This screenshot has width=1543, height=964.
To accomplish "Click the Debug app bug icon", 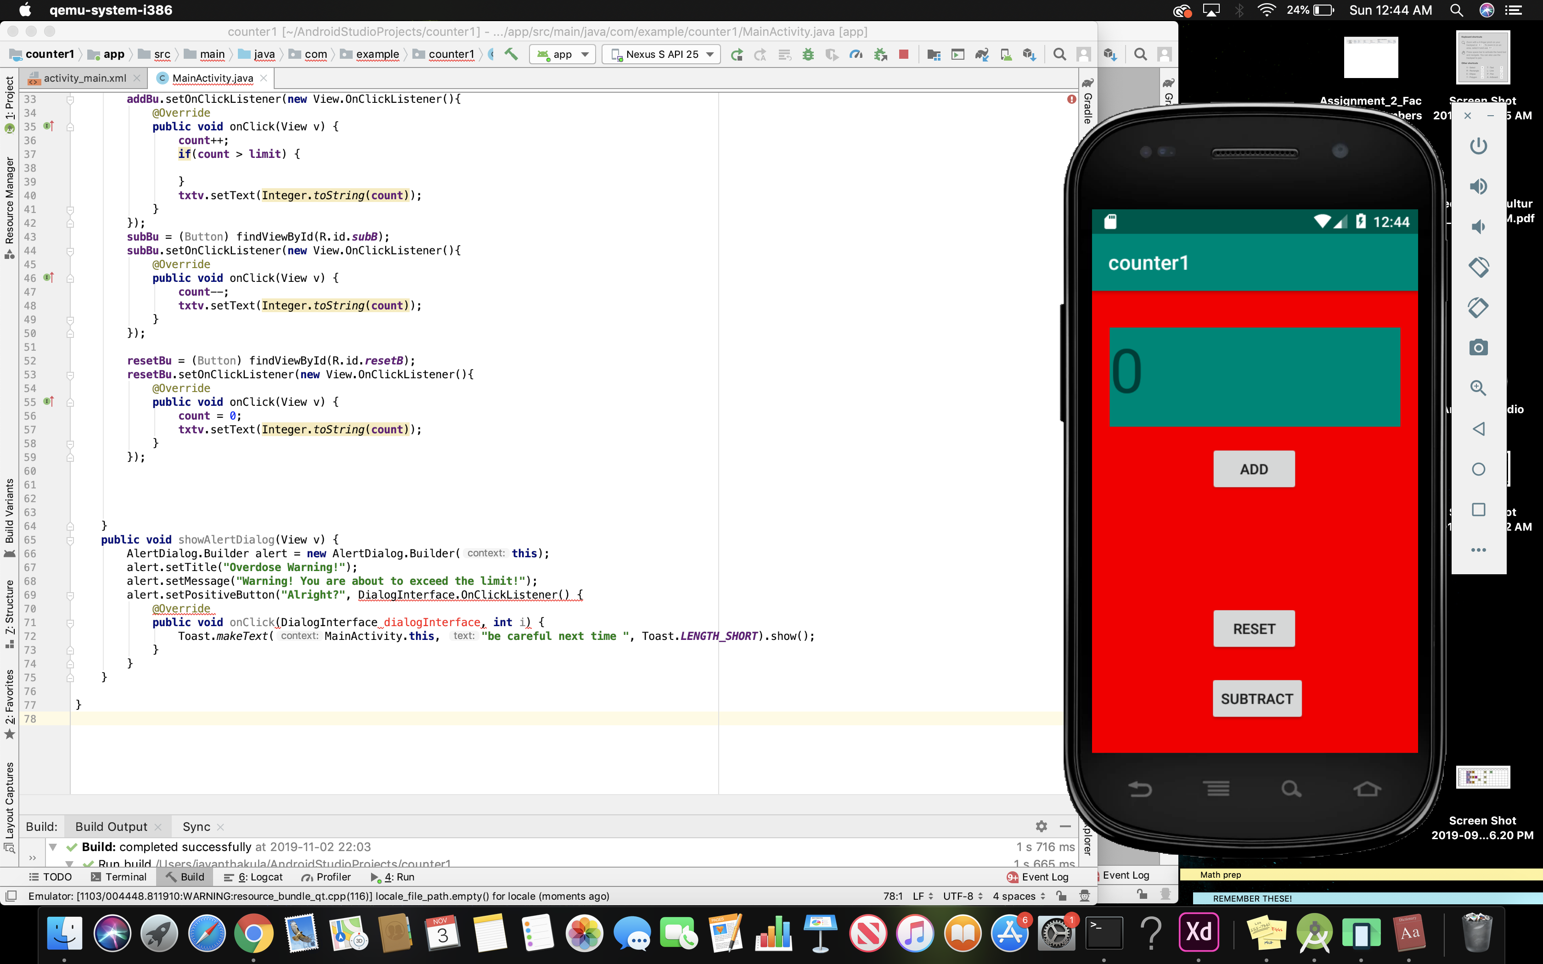I will [808, 54].
